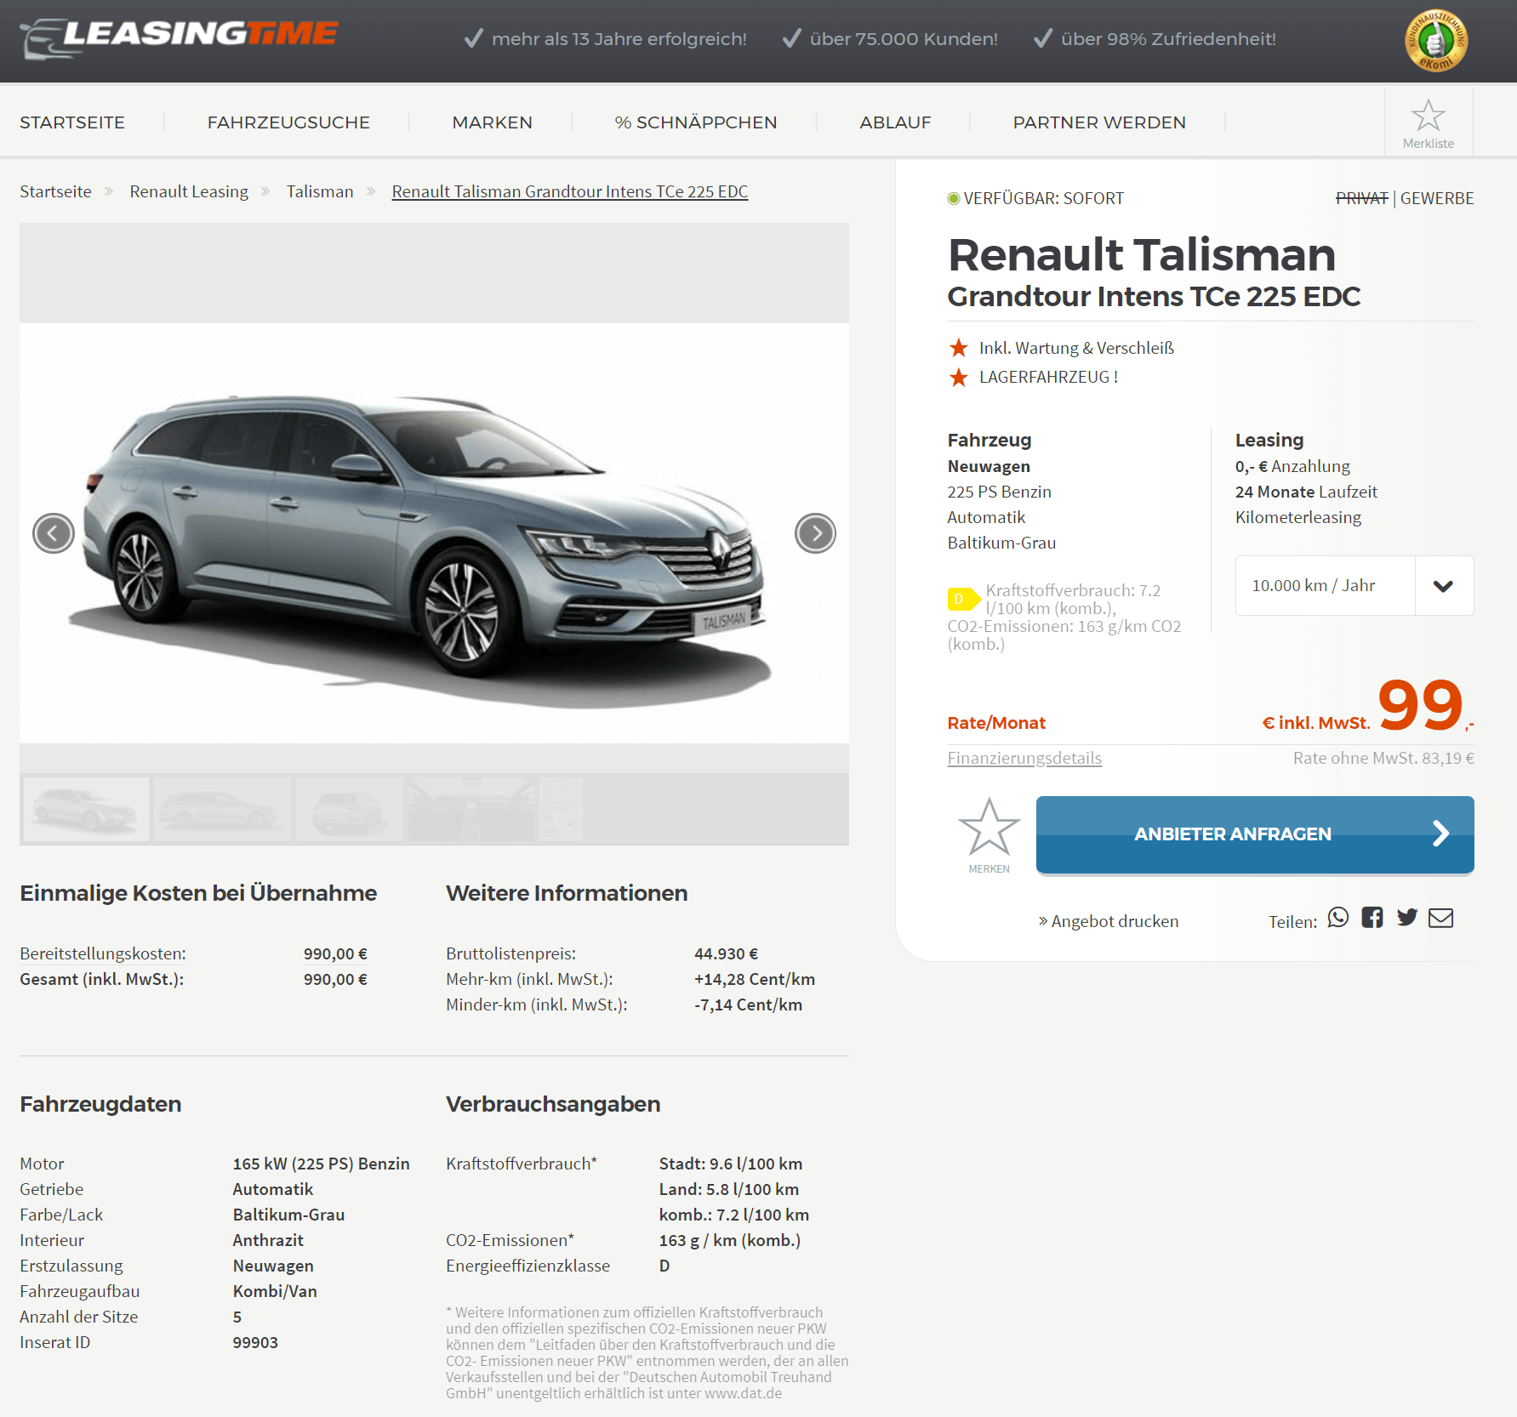Click Inserat ID value 99903
The width and height of the screenshot is (1517, 1417).
coord(255,1342)
